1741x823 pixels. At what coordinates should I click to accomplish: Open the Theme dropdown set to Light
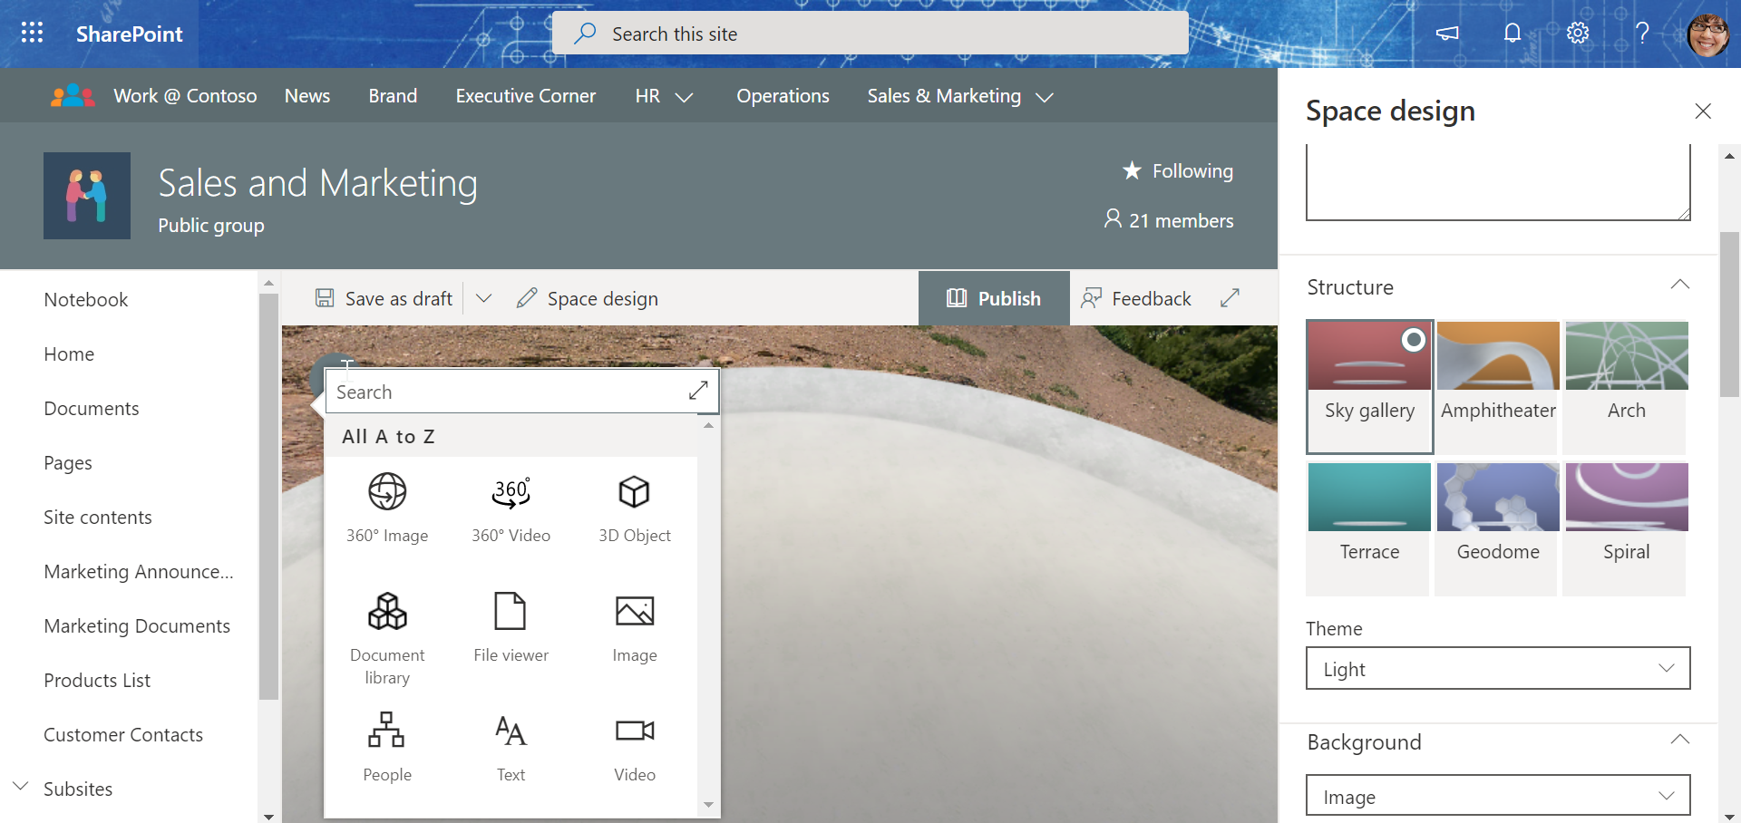[x=1496, y=668]
